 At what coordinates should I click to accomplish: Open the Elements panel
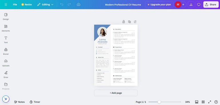(6, 28)
